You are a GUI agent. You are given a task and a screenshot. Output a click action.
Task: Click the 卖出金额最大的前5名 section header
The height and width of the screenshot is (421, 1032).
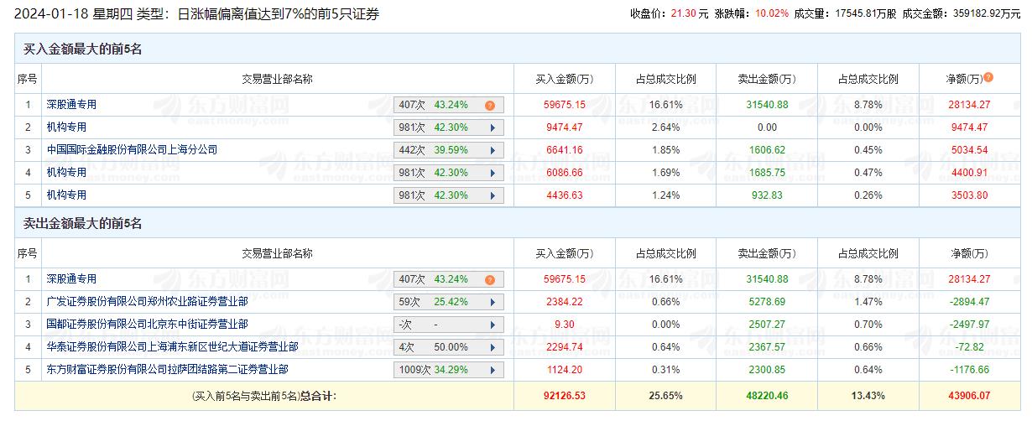[82, 224]
